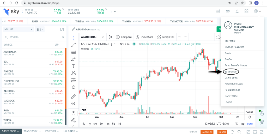Expand the POSITION panel
Screen dimensions: 267x134
52,131
